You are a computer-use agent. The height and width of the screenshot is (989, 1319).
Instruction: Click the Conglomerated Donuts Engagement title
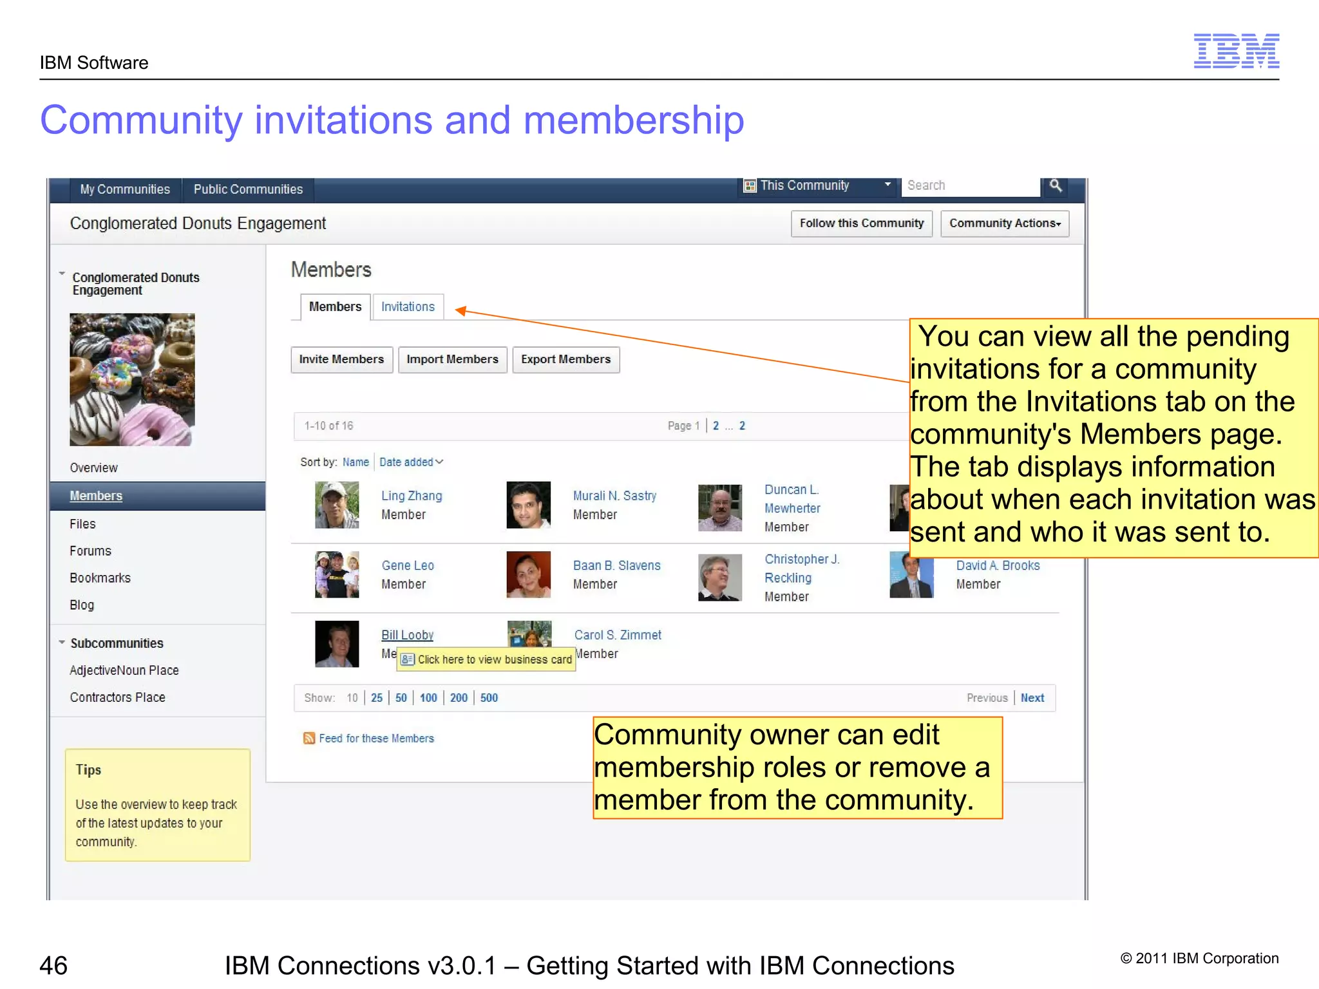pos(198,223)
